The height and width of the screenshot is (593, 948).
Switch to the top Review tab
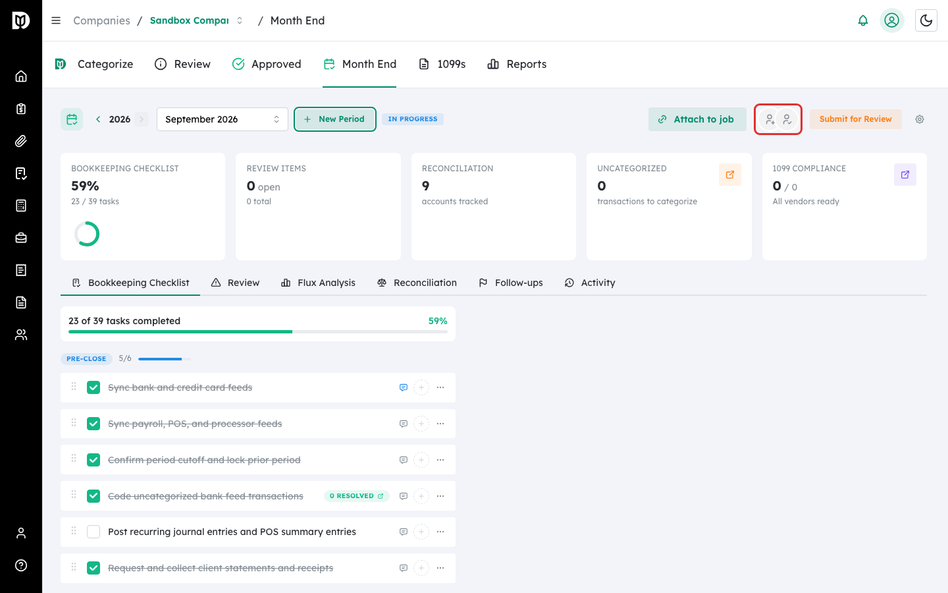point(182,64)
